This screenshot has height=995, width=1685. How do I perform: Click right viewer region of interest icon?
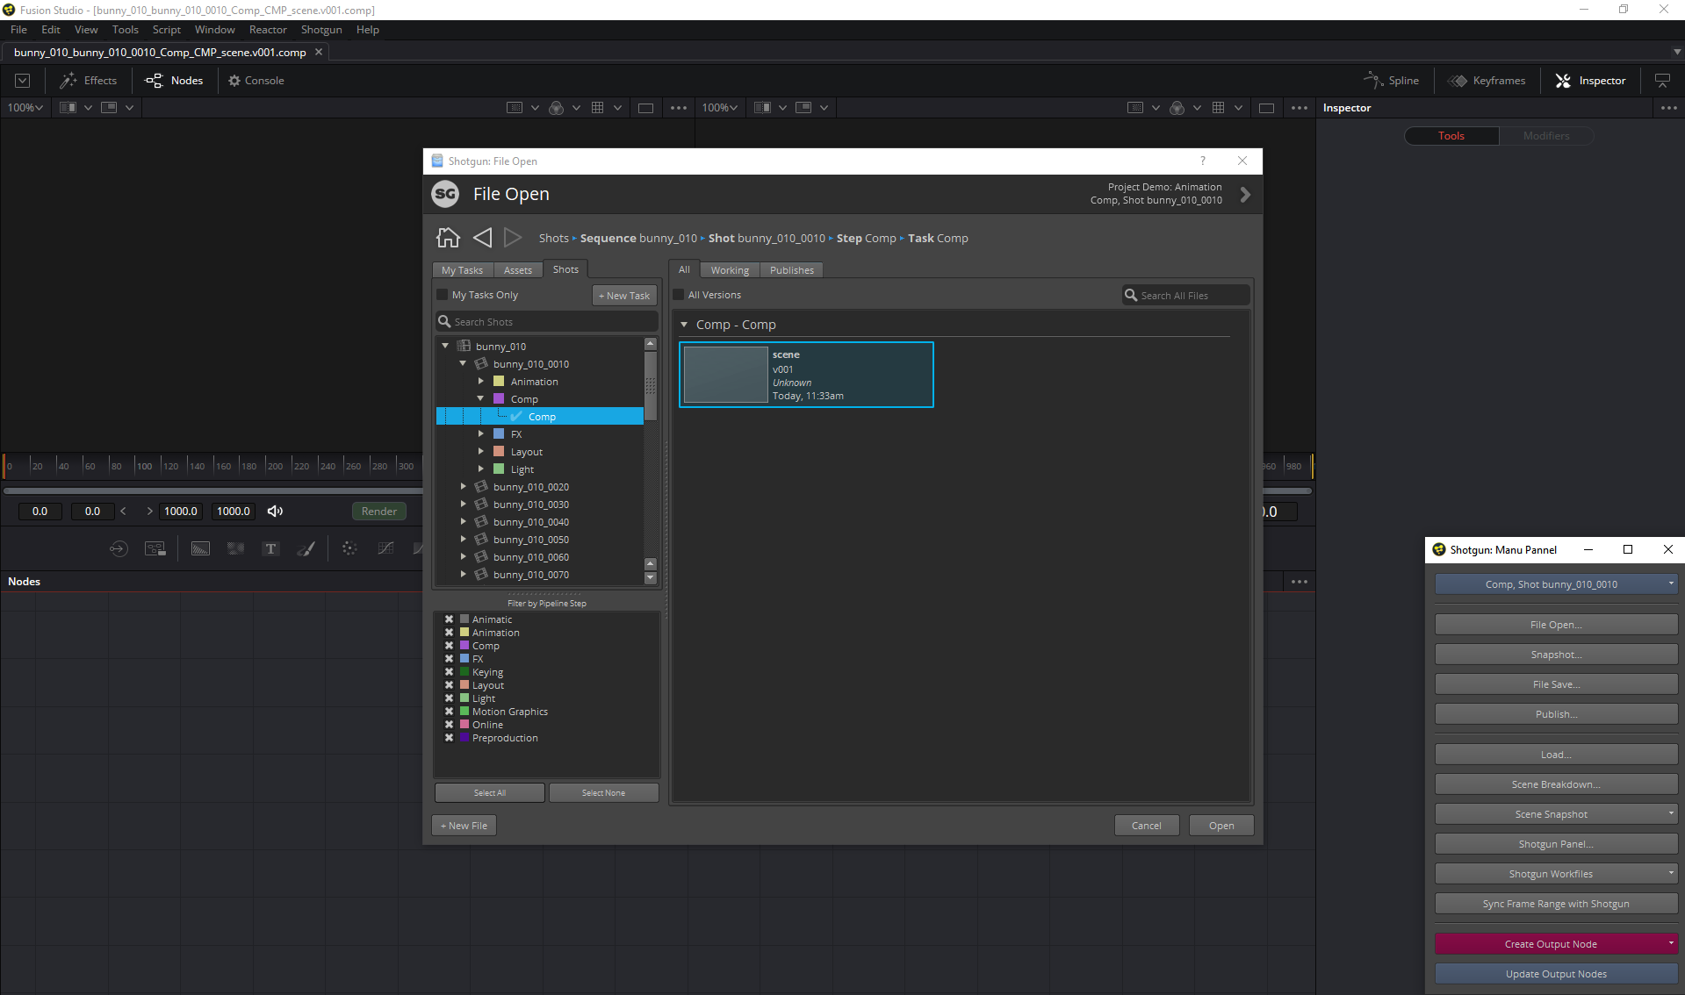tap(1135, 107)
